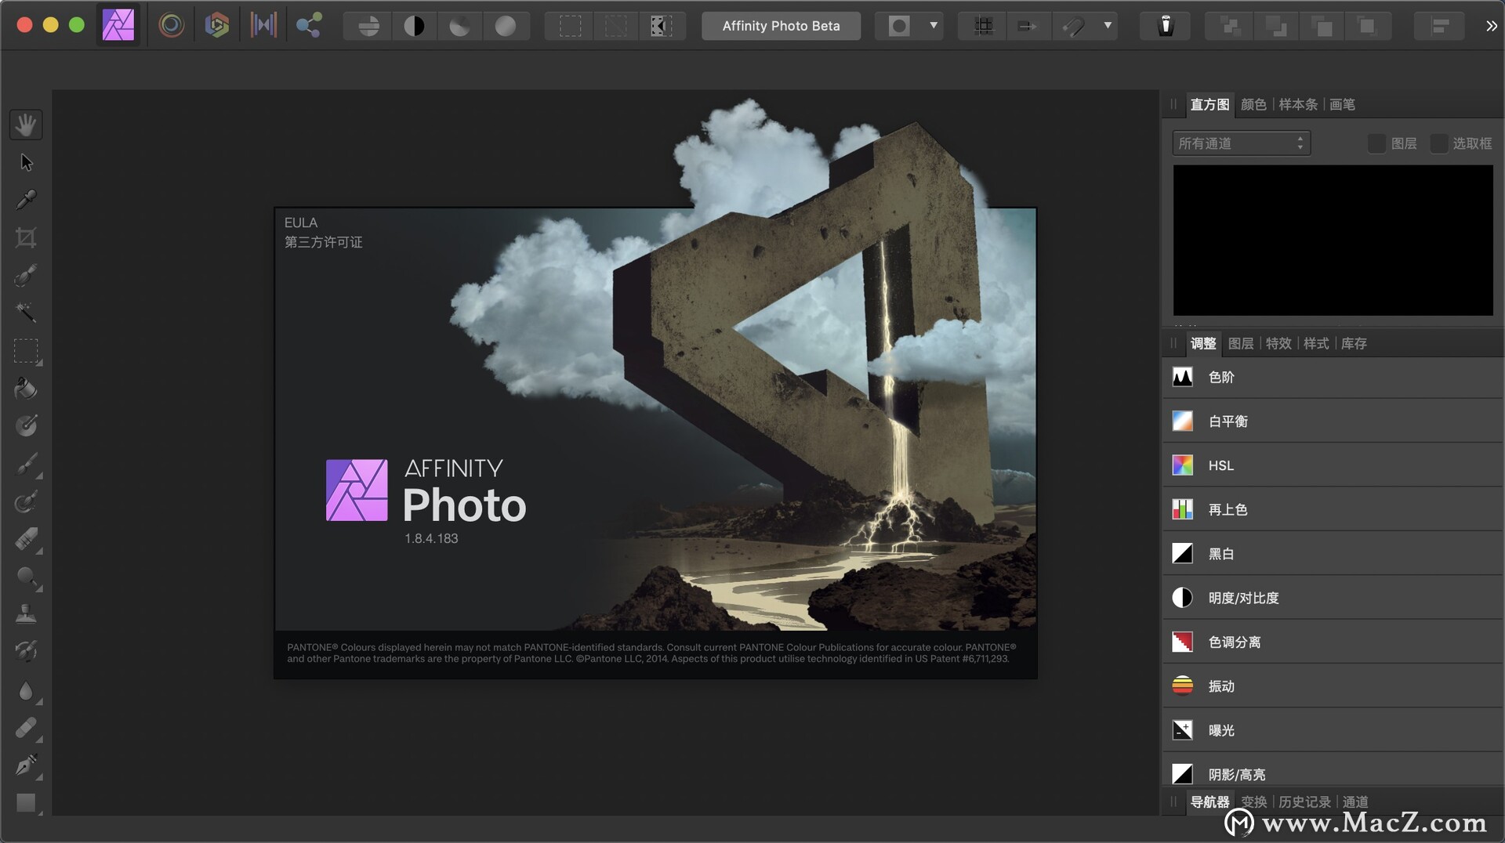Switch to the Liquify Persona
The image size is (1505, 843).
[172, 25]
